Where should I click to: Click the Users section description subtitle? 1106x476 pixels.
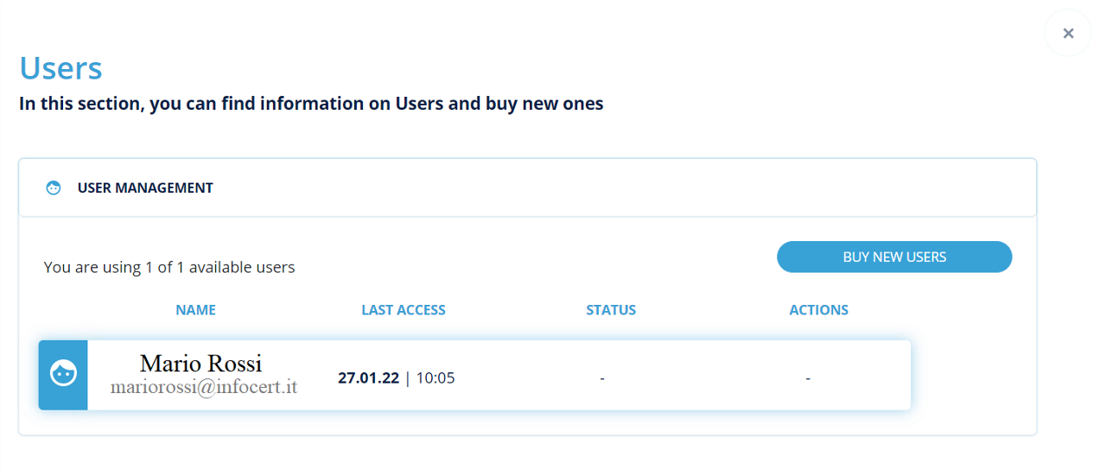[311, 104]
